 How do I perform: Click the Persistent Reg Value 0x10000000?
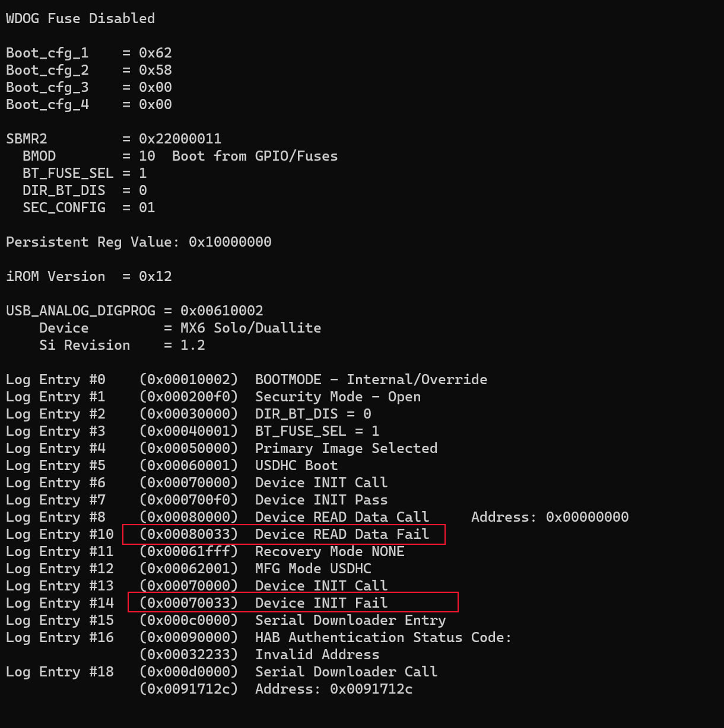pyautogui.click(x=230, y=242)
